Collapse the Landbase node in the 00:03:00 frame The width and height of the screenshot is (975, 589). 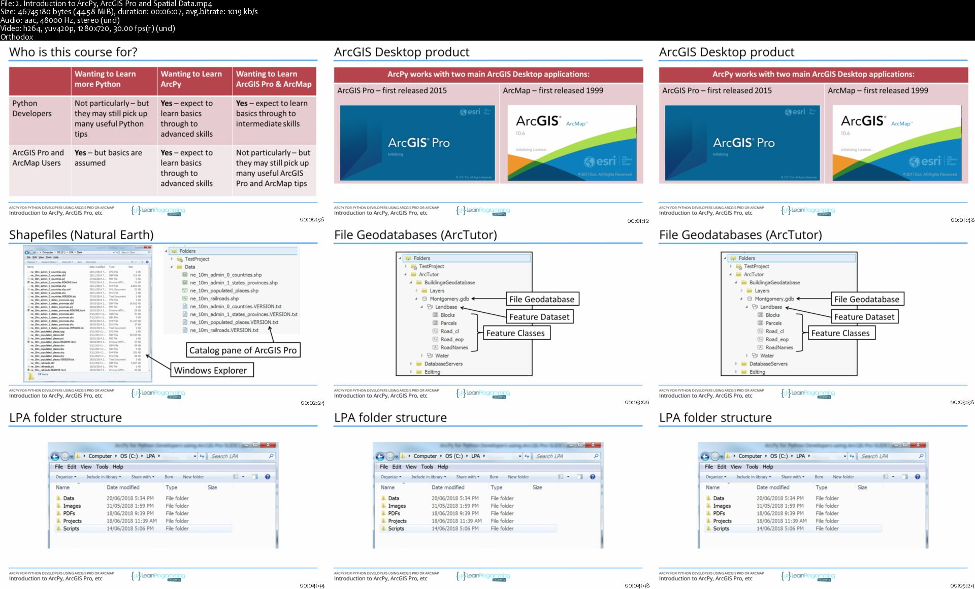click(421, 307)
